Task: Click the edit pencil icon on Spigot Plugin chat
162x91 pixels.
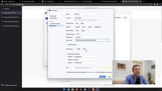Action: pos(18,13)
